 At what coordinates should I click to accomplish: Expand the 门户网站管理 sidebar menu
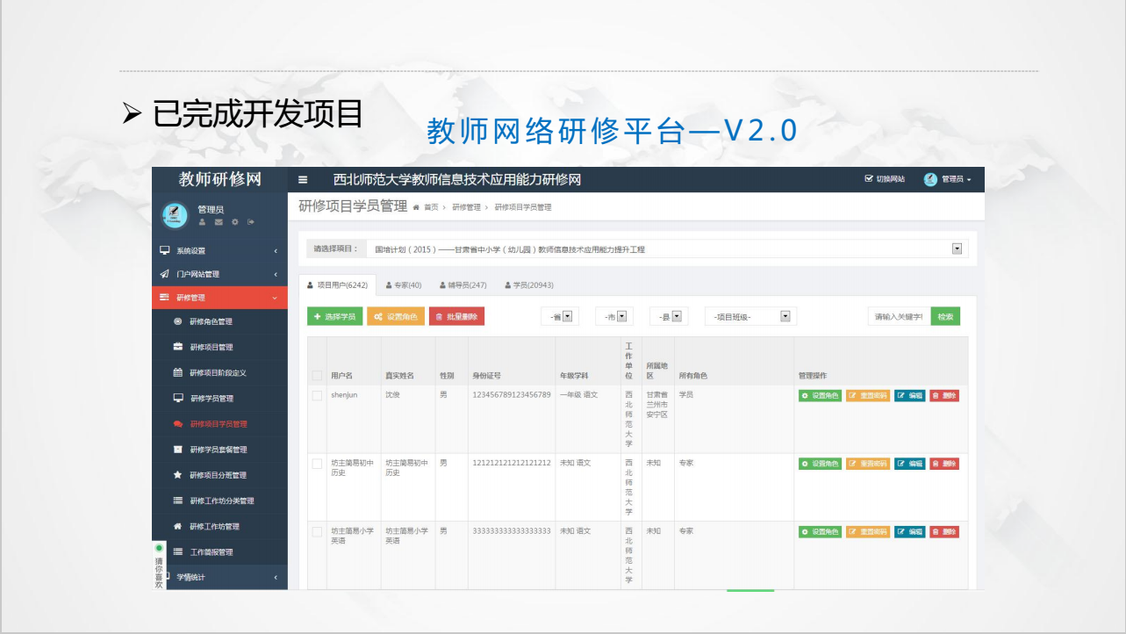pos(219,274)
